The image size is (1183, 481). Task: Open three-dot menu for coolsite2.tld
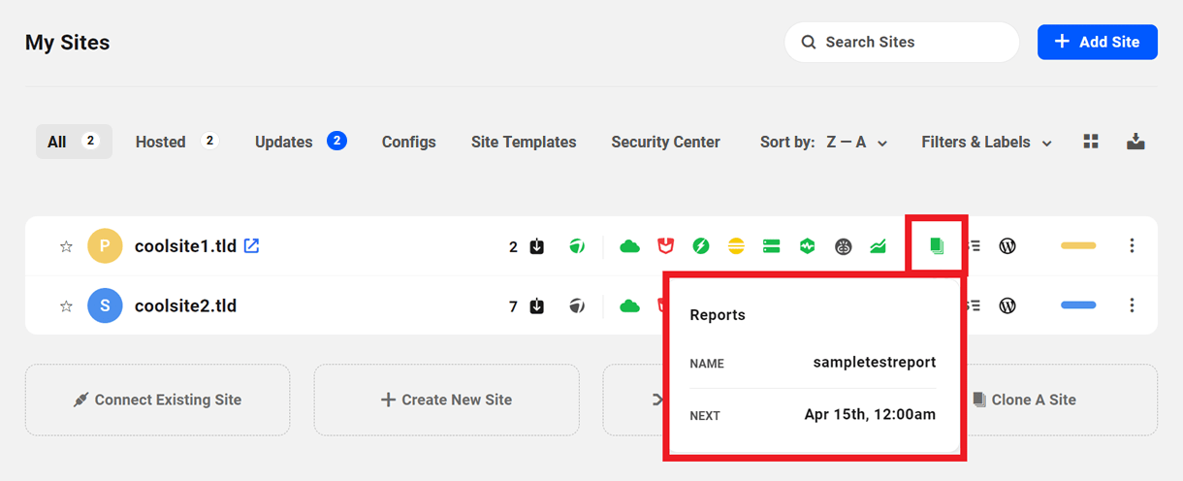(1132, 306)
